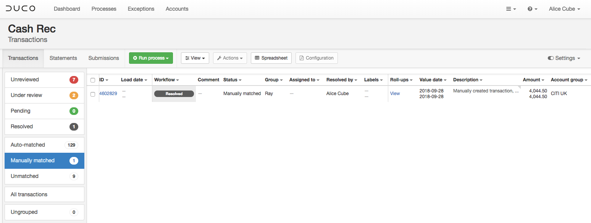This screenshot has height=223, width=591.
Task: Click the DUCO logo
Action: click(21, 8)
